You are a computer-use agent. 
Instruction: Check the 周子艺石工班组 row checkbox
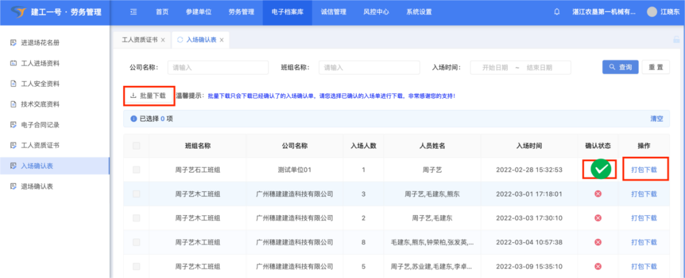pyautogui.click(x=136, y=169)
